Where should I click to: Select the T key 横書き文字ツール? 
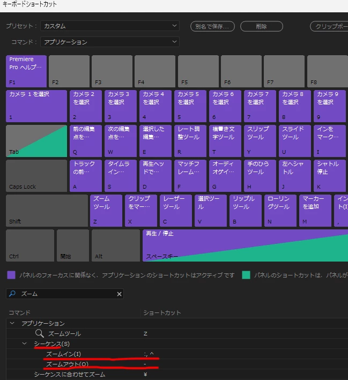click(x=225, y=141)
